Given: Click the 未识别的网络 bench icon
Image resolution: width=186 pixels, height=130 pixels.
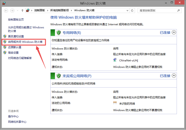Looking at the screenshot, I should pyautogui.click(x=115, y=103).
